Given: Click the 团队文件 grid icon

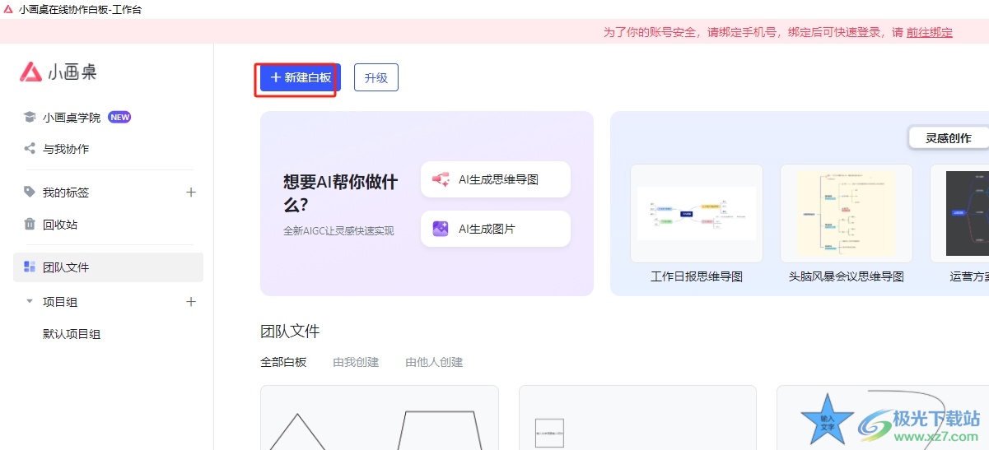Looking at the screenshot, I should point(30,267).
